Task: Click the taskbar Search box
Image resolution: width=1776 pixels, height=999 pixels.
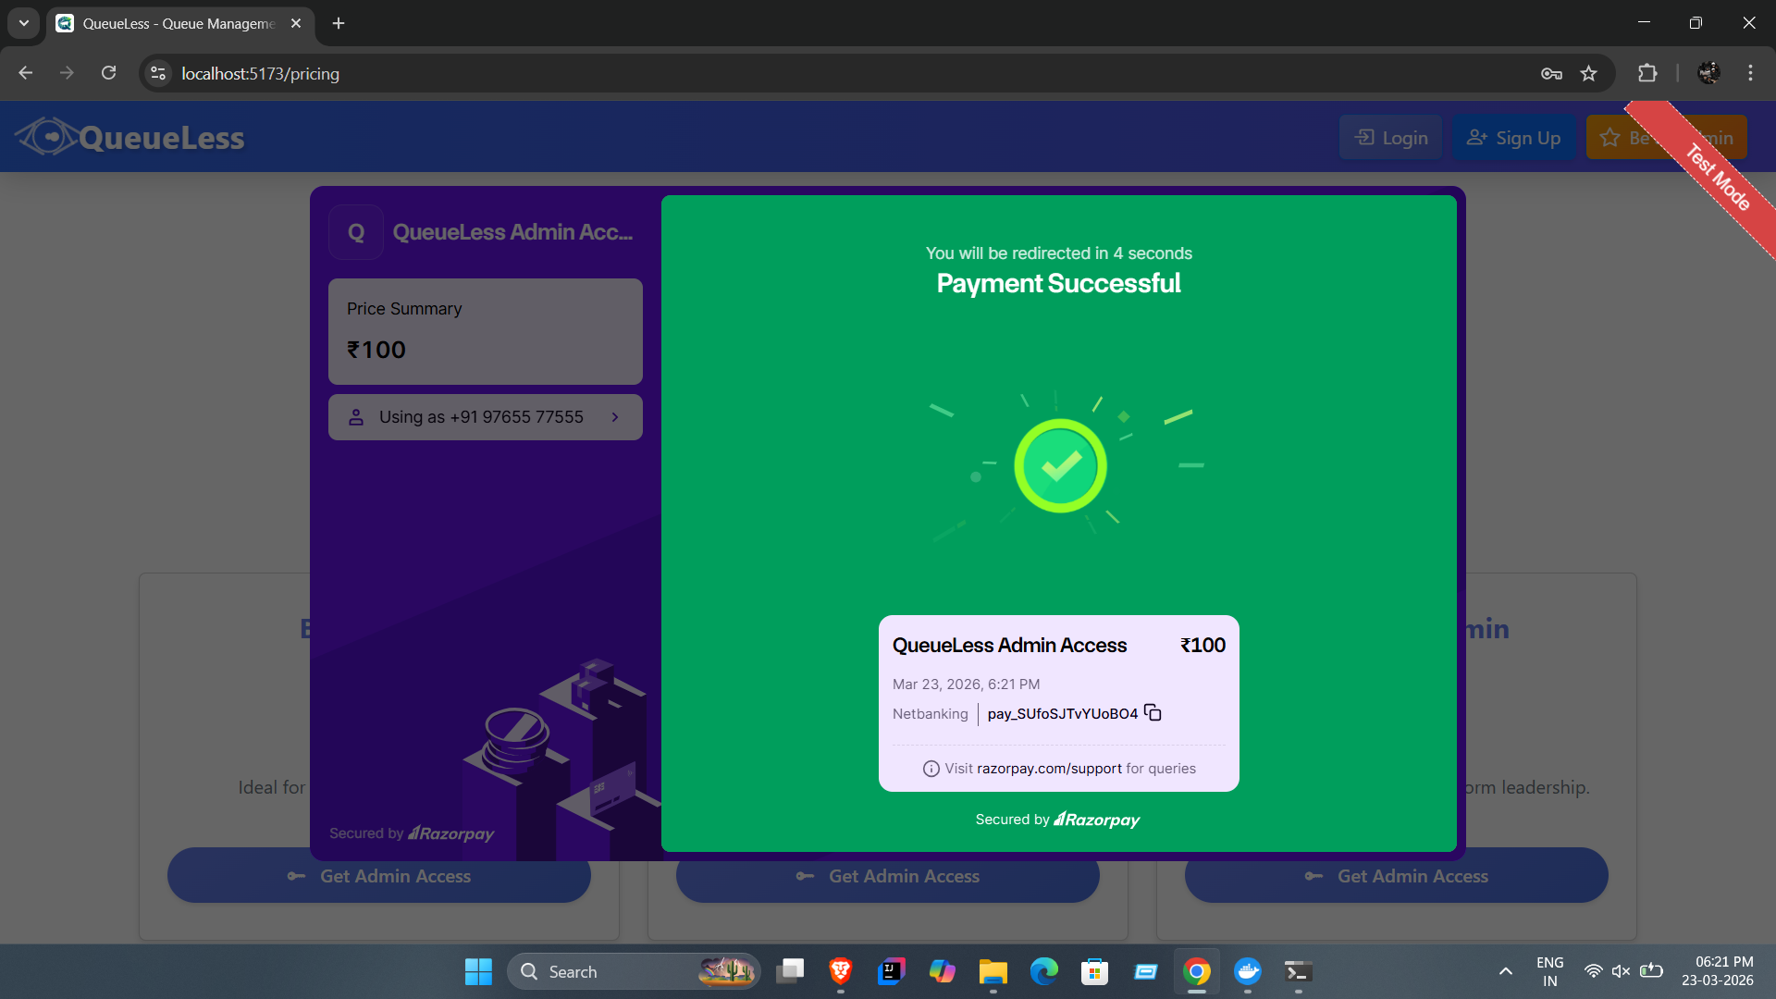Action: point(634,971)
